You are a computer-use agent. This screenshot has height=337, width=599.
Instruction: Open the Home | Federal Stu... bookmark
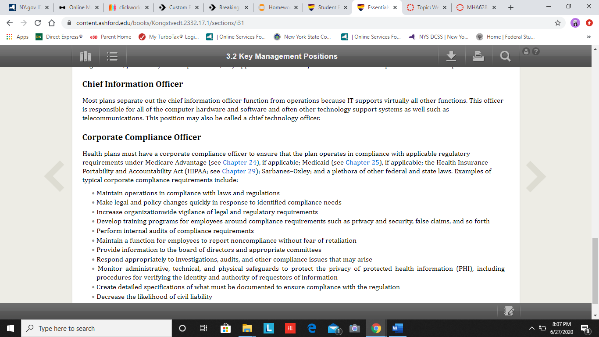click(x=506, y=37)
